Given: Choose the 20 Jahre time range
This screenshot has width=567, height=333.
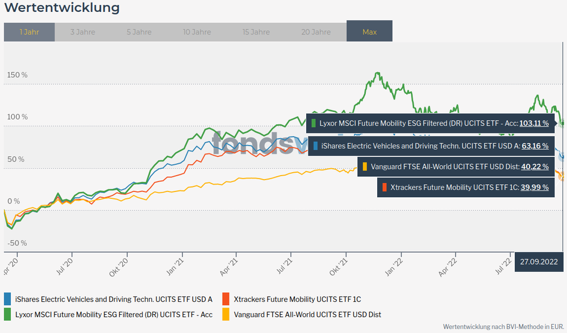Looking at the screenshot, I should [316, 32].
